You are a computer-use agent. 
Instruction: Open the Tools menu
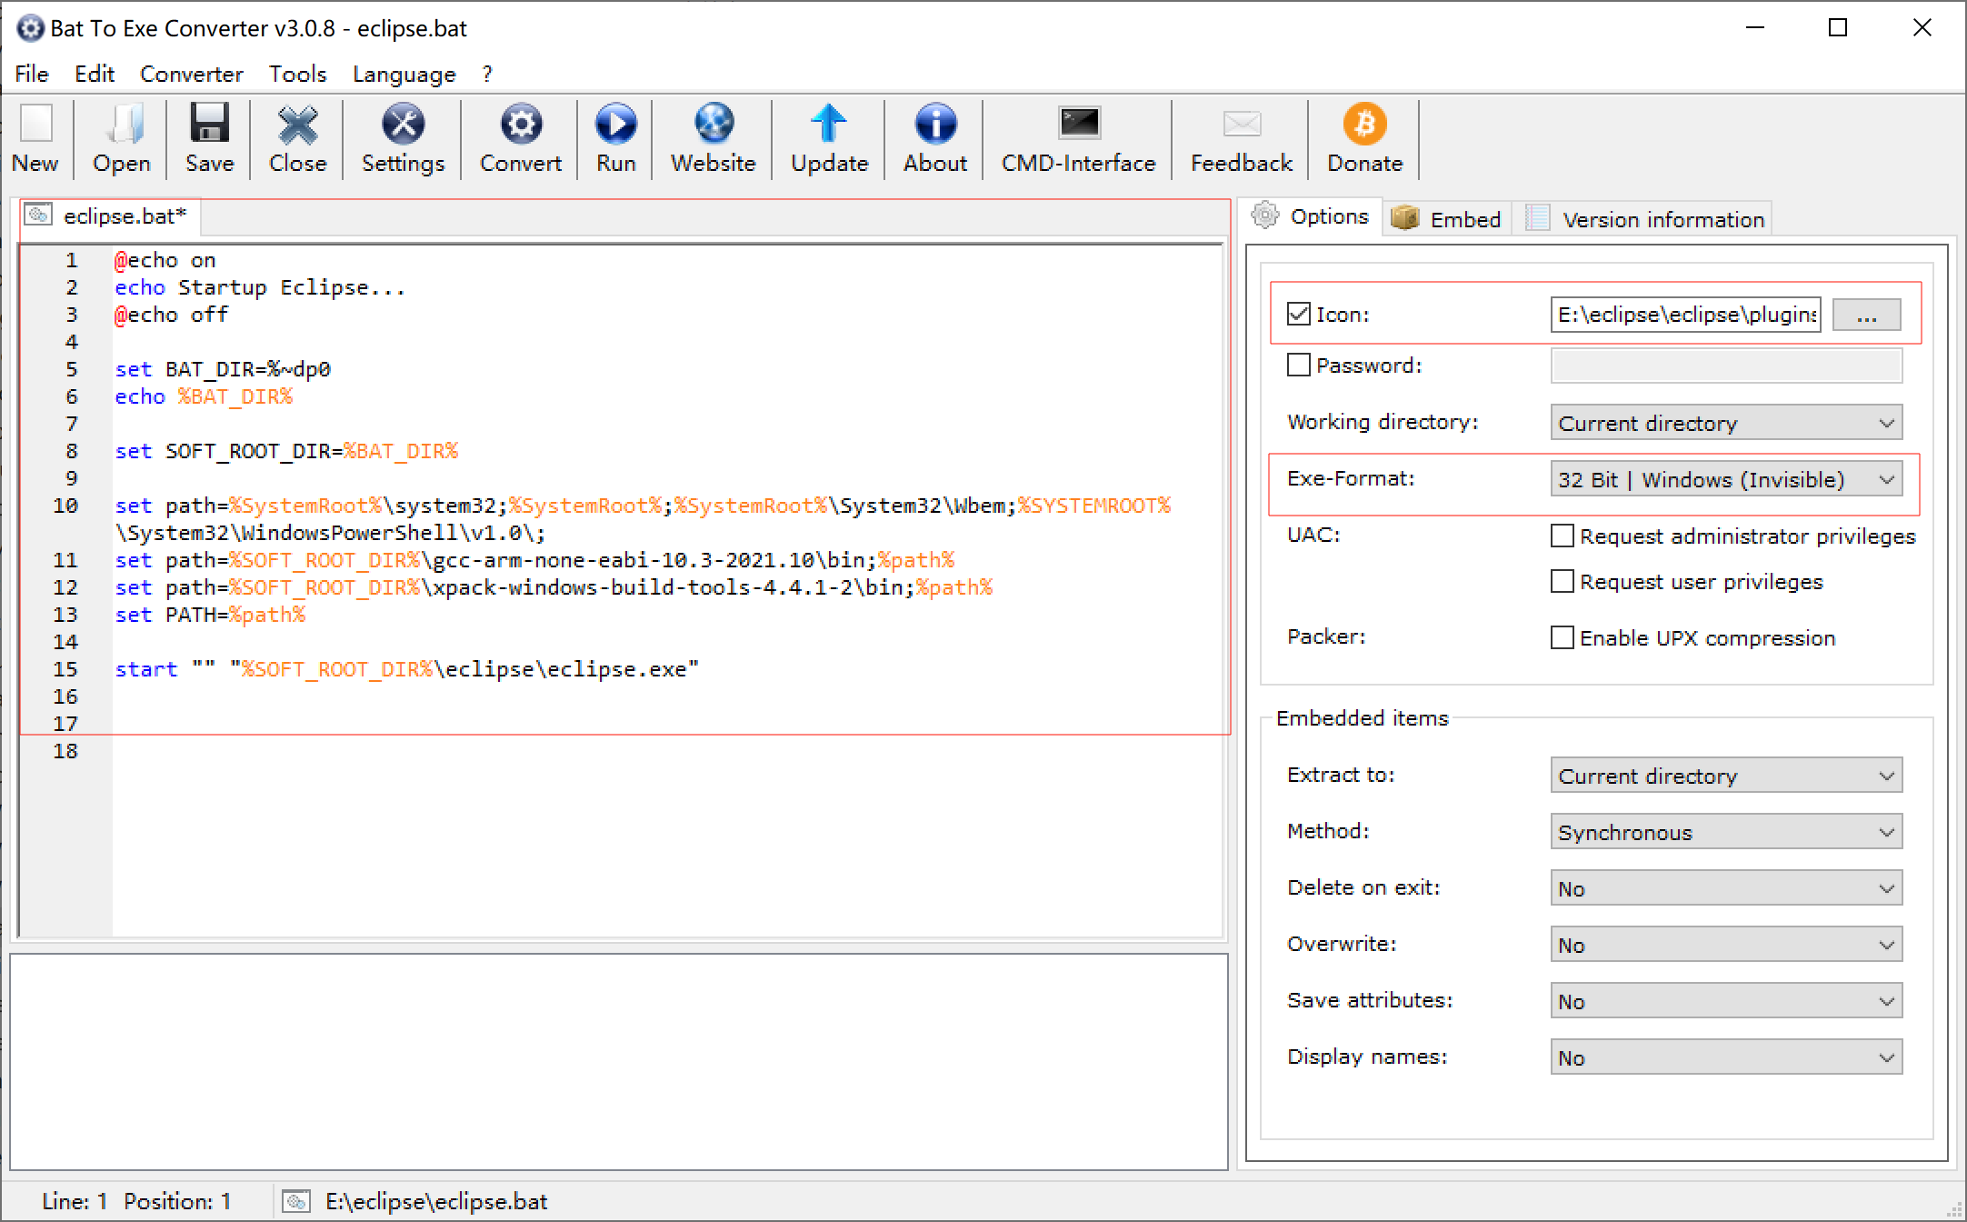(297, 74)
